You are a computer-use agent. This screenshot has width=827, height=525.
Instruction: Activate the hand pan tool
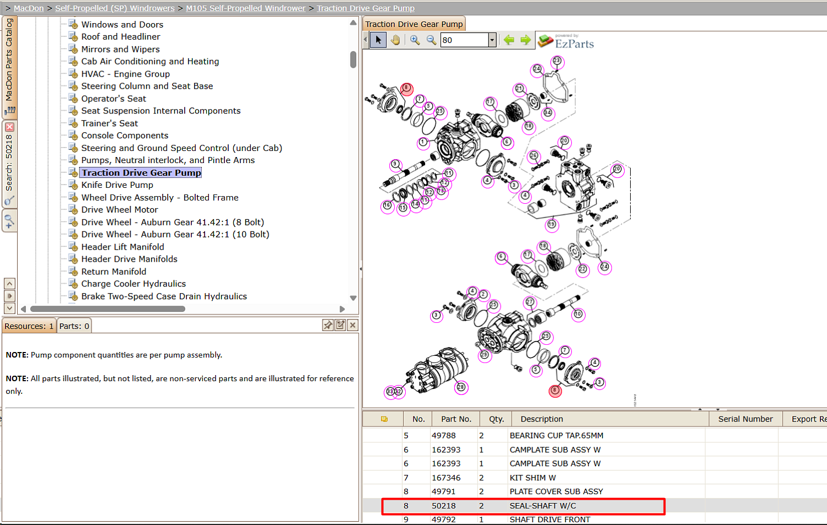(x=395, y=40)
